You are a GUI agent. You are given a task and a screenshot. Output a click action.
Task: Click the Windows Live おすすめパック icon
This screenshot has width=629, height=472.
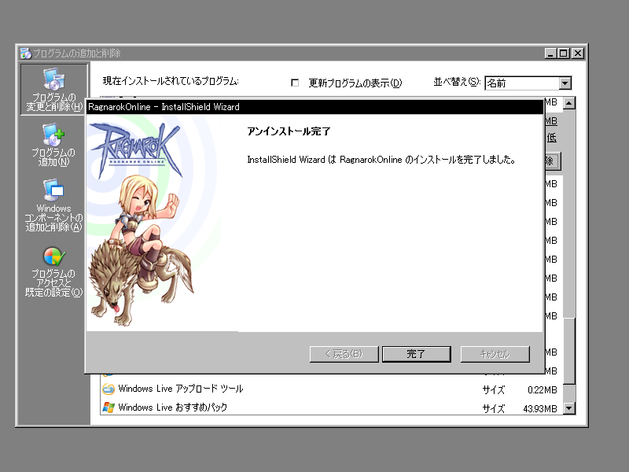(109, 407)
